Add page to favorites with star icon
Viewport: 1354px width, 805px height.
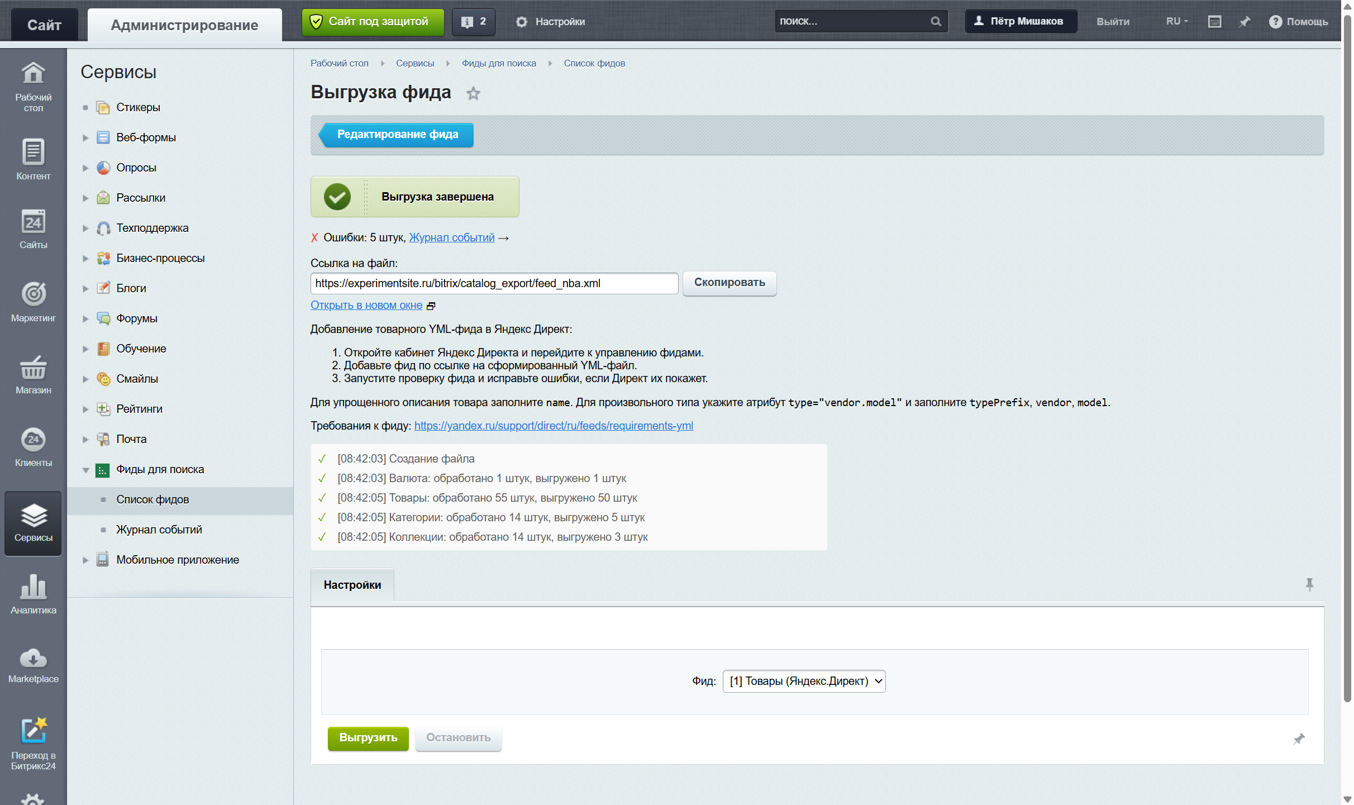pyautogui.click(x=473, y=93)
